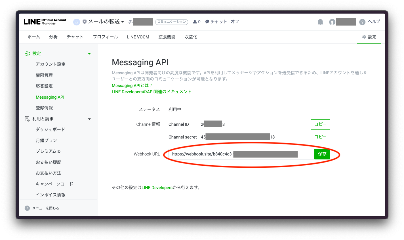Viewport: 404px width, 240px height.
Task: Expand the 利用と請求 section
Action: [89, 119]
